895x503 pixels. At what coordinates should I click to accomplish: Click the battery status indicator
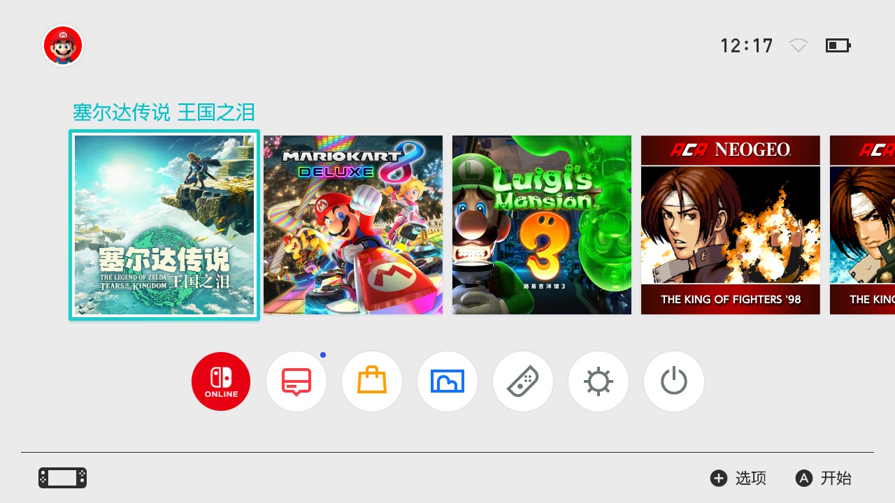pos(838,46)
